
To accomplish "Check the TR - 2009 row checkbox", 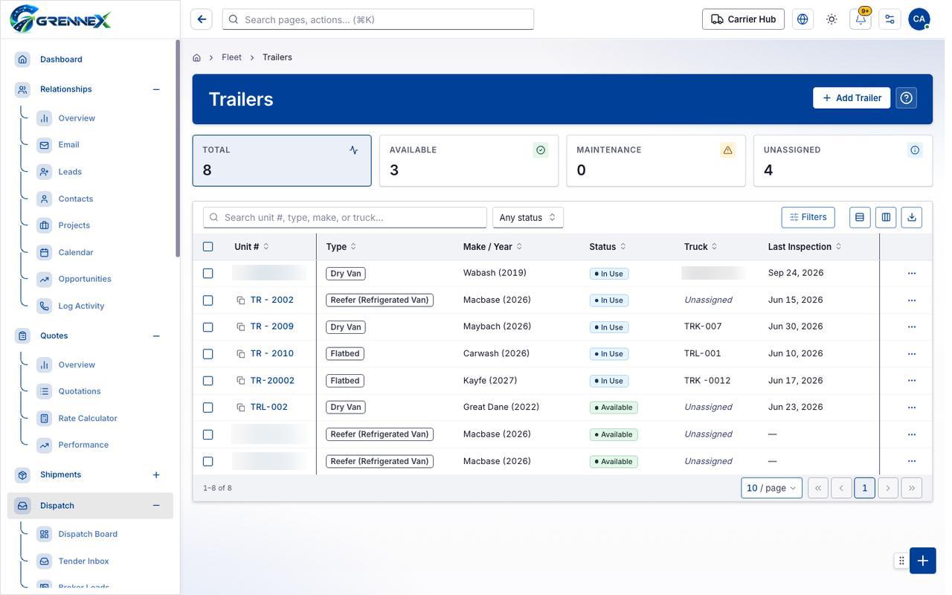I will pyautogui.click(x=208, y=327).
